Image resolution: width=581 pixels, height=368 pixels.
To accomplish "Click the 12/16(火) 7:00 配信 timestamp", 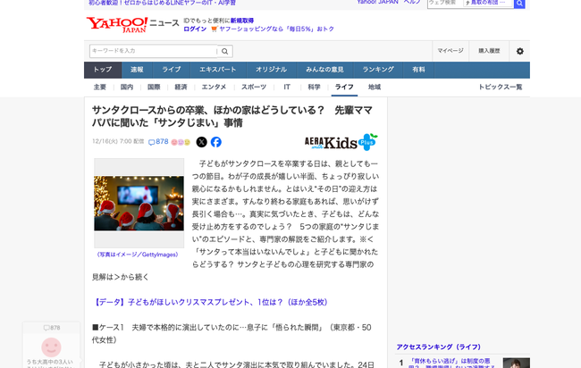I will tap(118, 141).
